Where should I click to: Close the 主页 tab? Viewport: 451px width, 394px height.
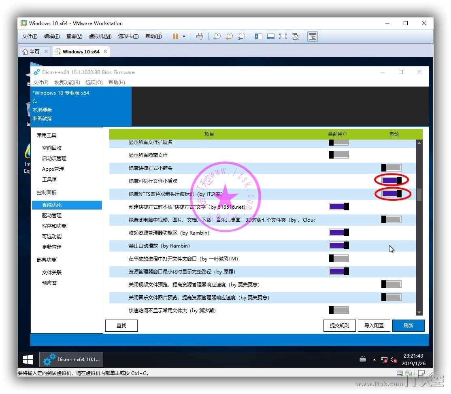point(46,51)
